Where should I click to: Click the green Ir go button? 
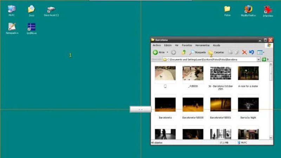pos(264,60)
